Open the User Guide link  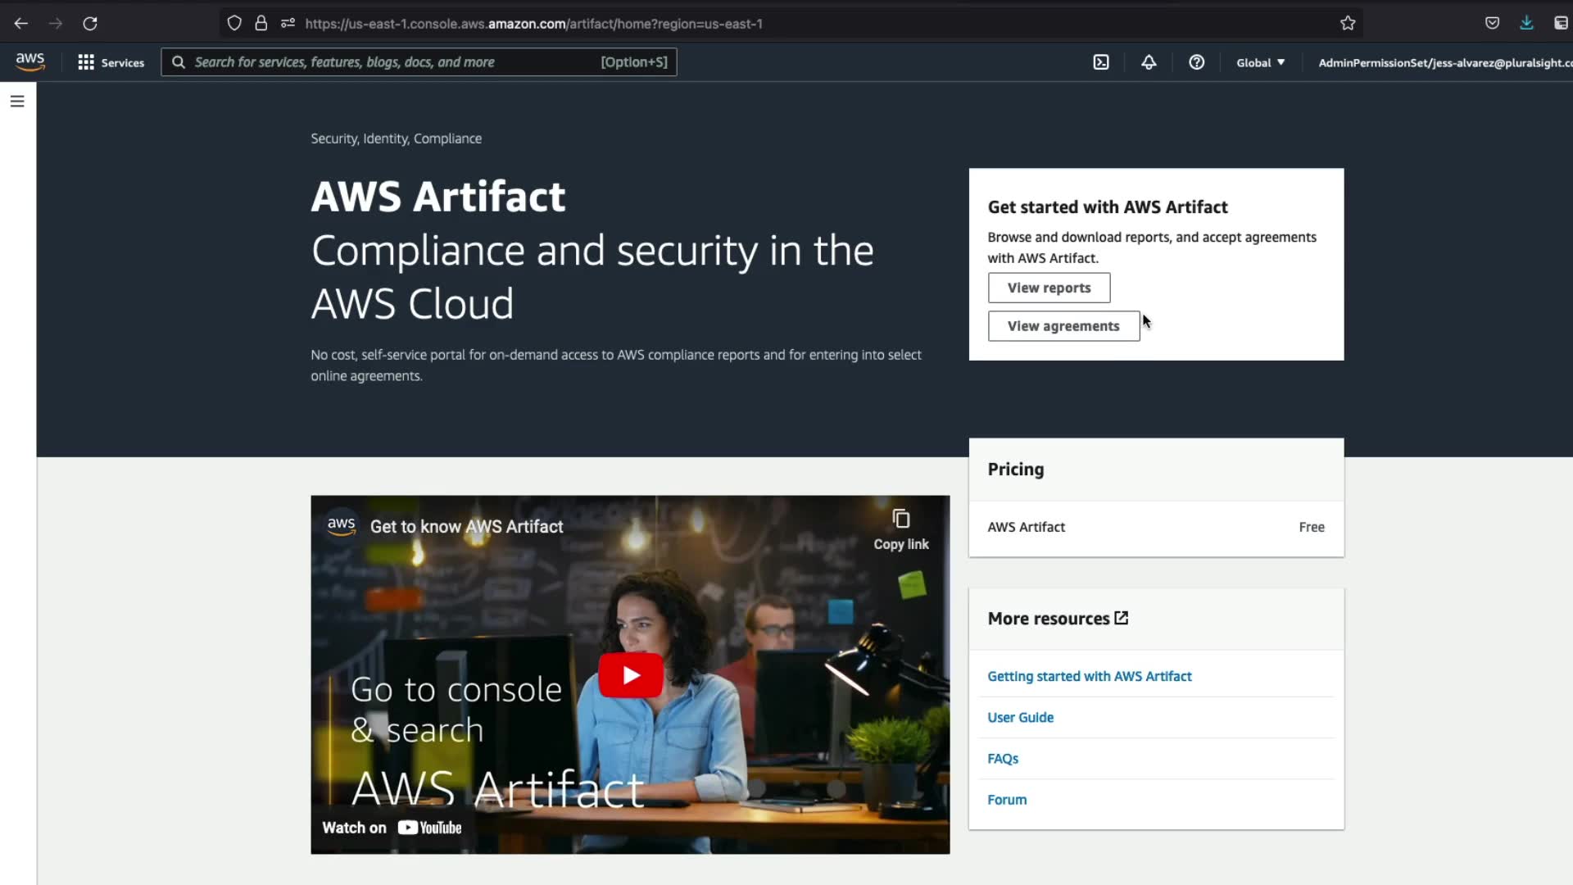[x=1020, y=717]
